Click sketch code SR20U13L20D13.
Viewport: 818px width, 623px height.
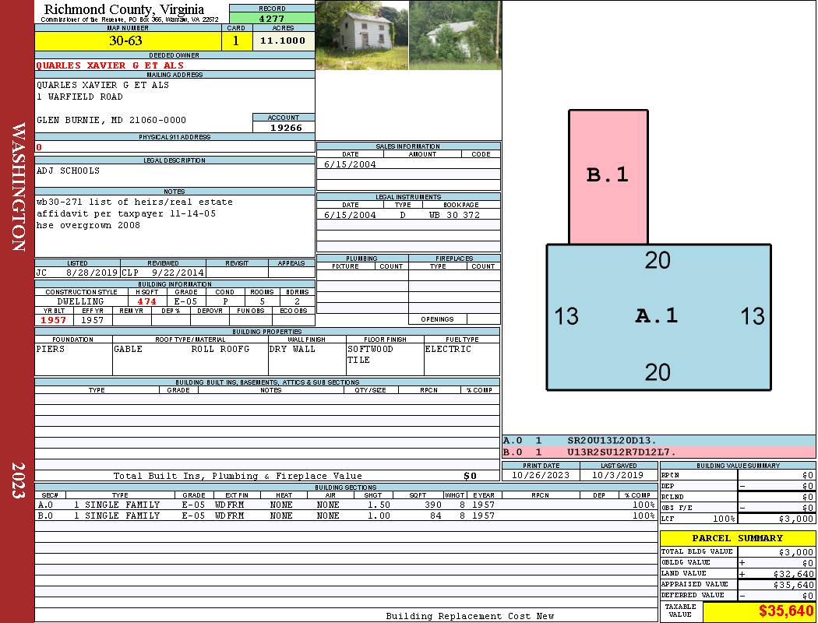612,441
